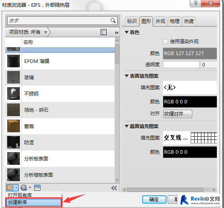Switch to the 图形 tab

pyautogui.click(x=146, y=21)
